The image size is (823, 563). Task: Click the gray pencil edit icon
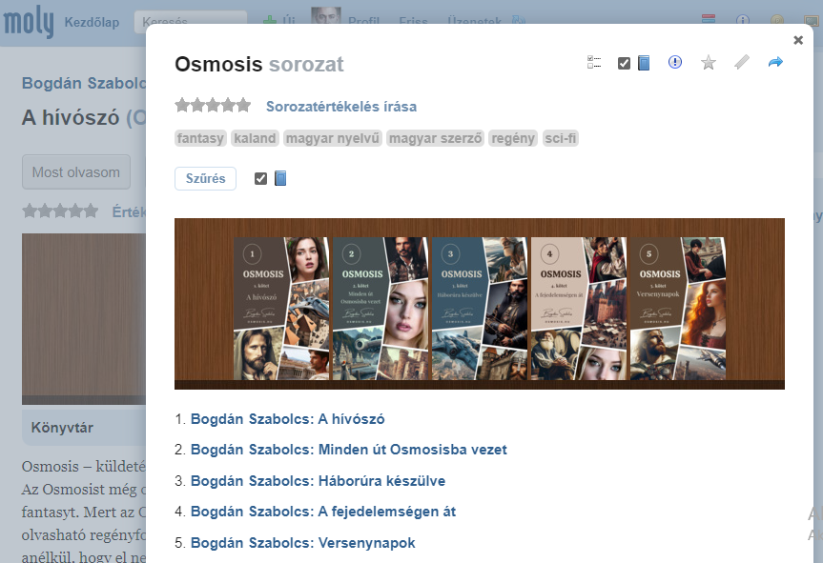(741, 63)
